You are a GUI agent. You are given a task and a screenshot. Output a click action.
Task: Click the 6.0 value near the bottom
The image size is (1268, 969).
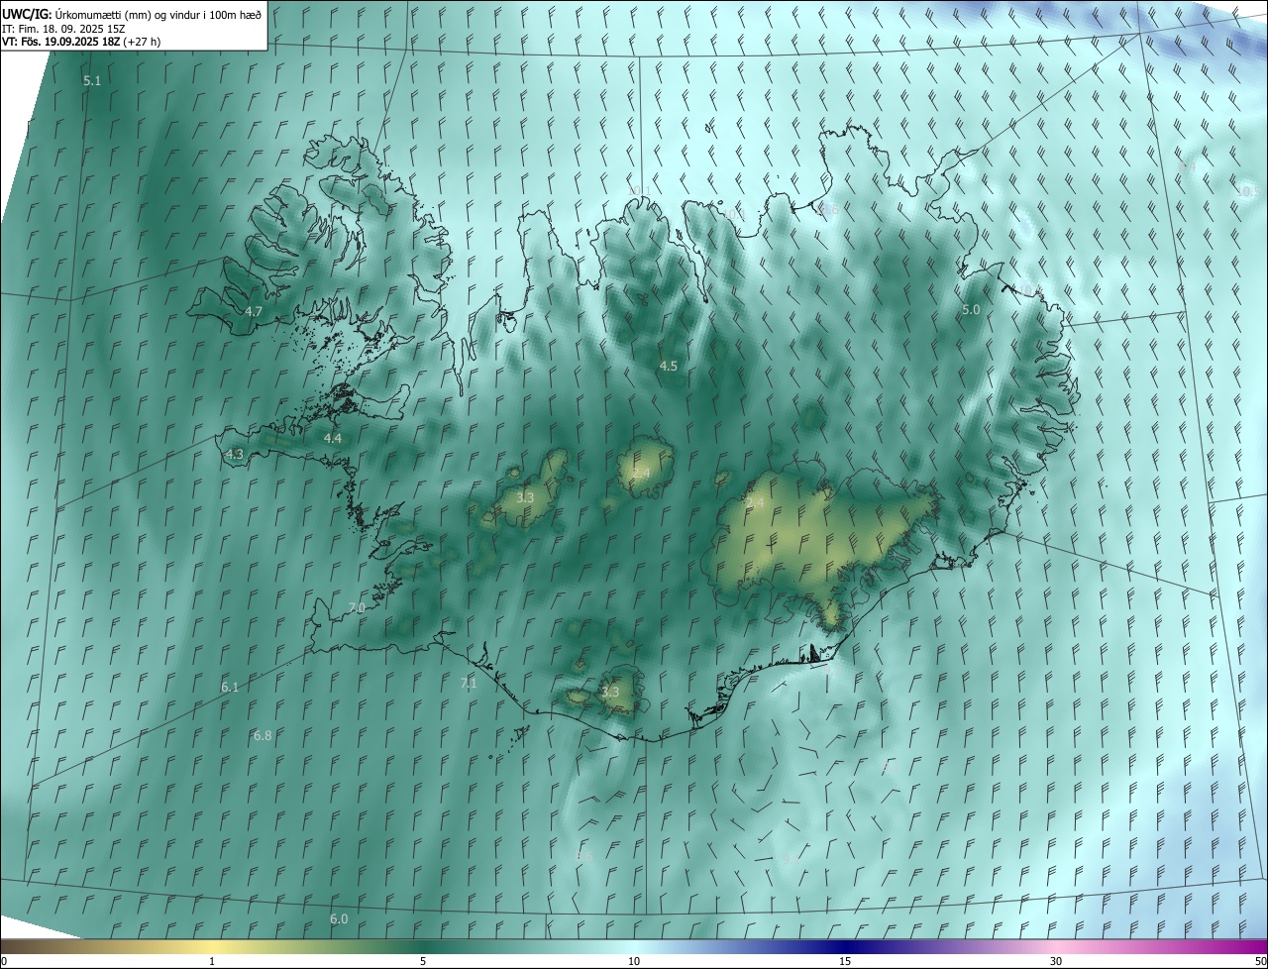[339, 919]
